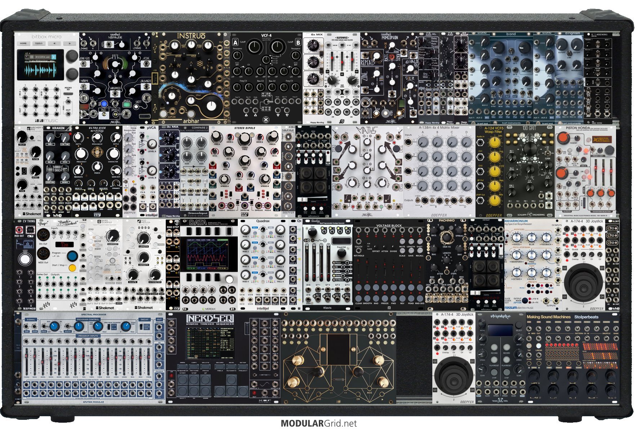This screenshot has width=638, height=431.
Task: Select the Make Noise Maths module
Action: 367,171
